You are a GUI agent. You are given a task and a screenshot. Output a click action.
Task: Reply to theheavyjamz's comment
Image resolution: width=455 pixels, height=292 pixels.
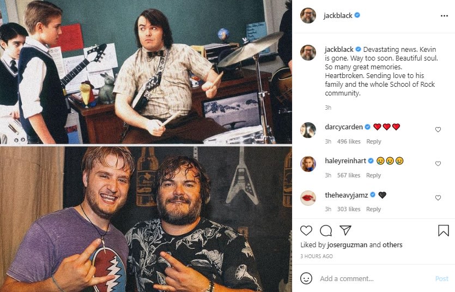[x=373, y=209]
